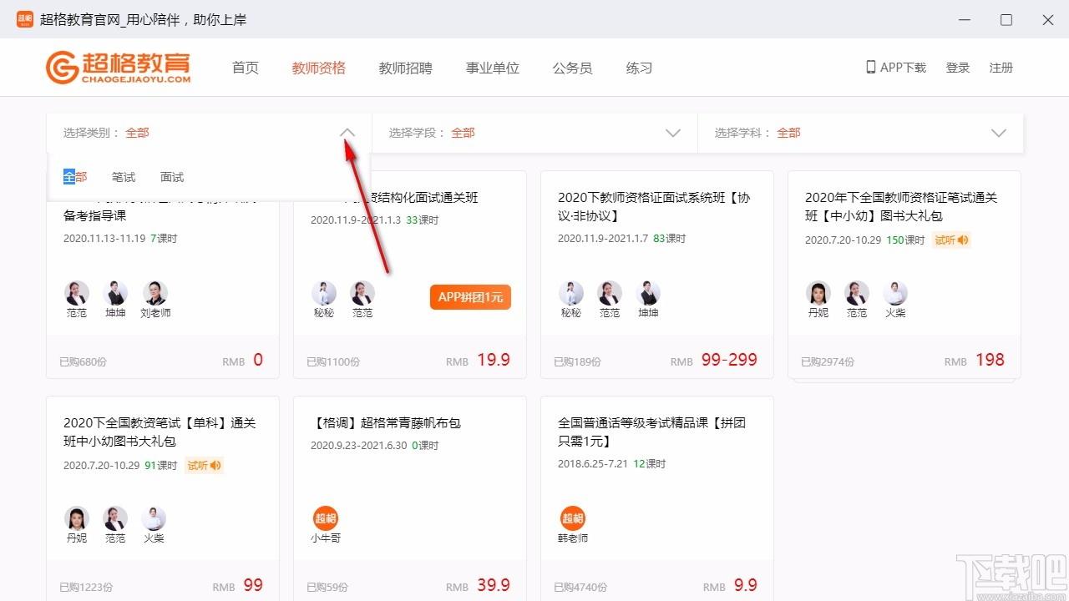Click the app icon in title bar
The width and height of the screenshot is (1069, 601).
pos(25,19)
